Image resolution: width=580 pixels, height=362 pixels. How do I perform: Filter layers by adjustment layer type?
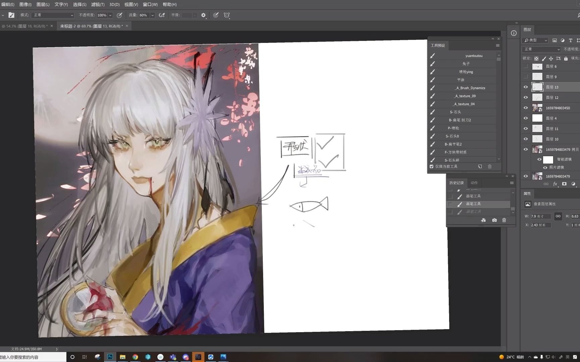coord(563,40)
